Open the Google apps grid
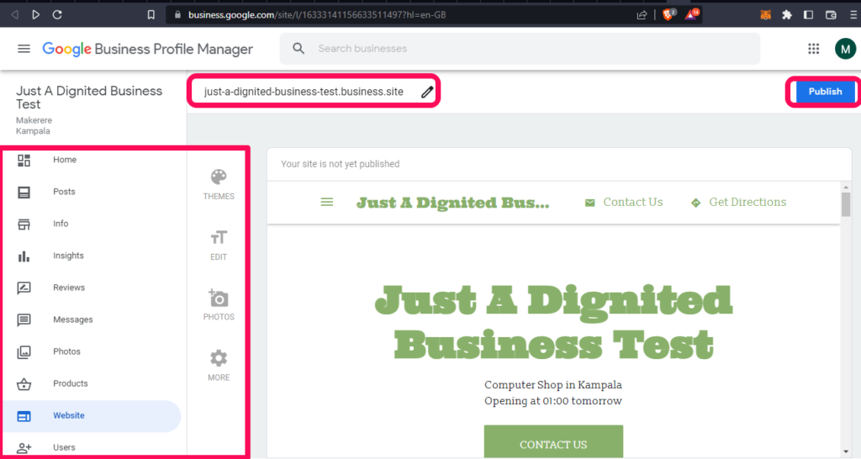This screenshot has width=861, height=459. click(x=813, y=49)
